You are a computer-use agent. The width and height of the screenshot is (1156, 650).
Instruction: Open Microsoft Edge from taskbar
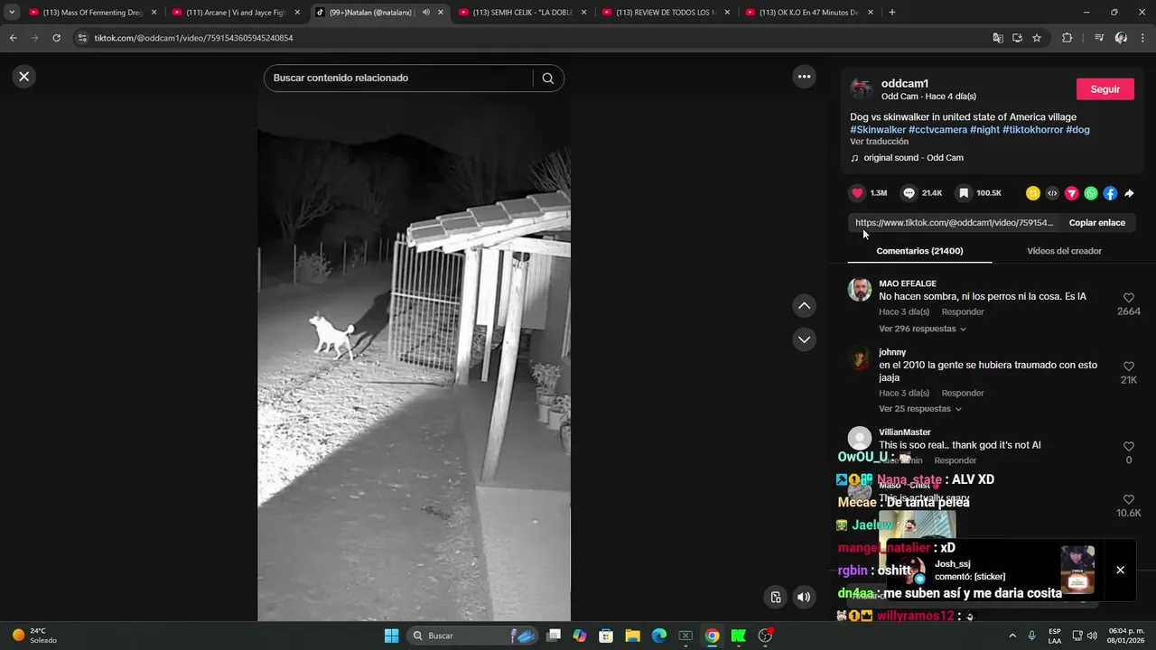(659, 636)
